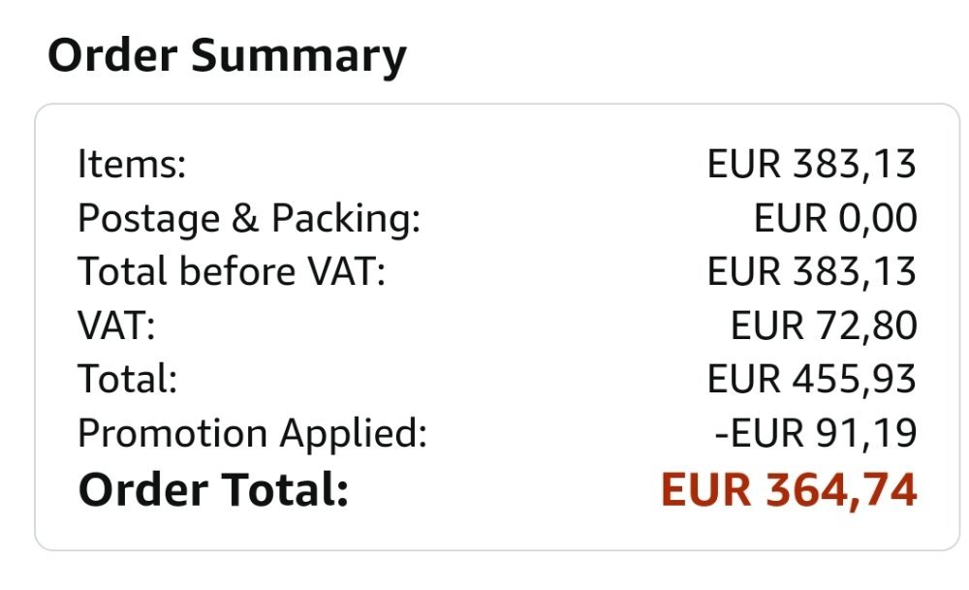Viewport: 969px width, 590px height.
Task: Select the Items: label
Action: [132, 165]
